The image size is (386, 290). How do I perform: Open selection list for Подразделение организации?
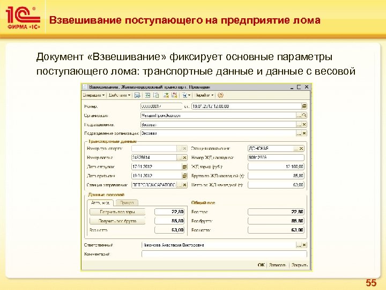click(x=299, y=133)
